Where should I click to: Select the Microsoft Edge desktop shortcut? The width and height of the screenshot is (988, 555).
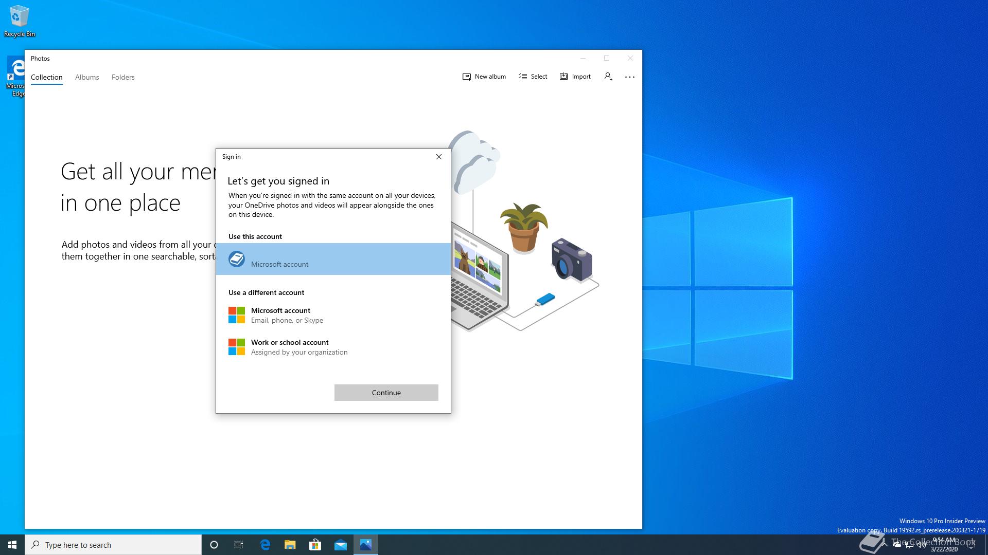[16, 77]
